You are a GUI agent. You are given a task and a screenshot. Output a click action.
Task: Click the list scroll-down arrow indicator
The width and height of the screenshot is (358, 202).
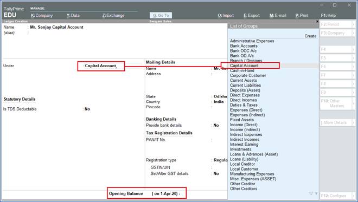316,193
